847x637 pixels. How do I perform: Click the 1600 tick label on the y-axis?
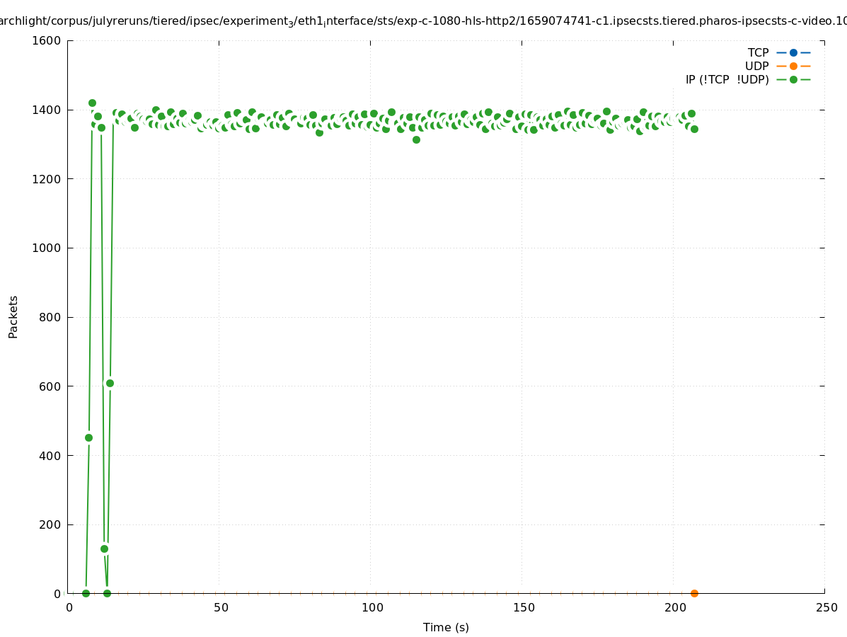(x=47, y=40)
